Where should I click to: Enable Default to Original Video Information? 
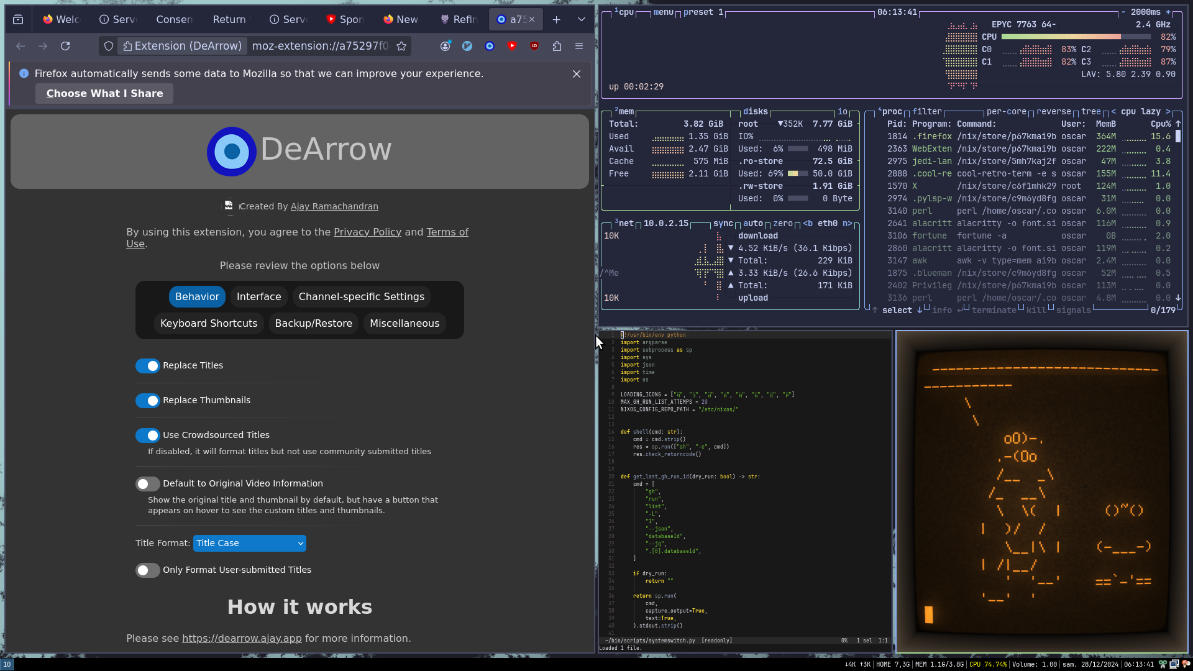pos(148,484)
